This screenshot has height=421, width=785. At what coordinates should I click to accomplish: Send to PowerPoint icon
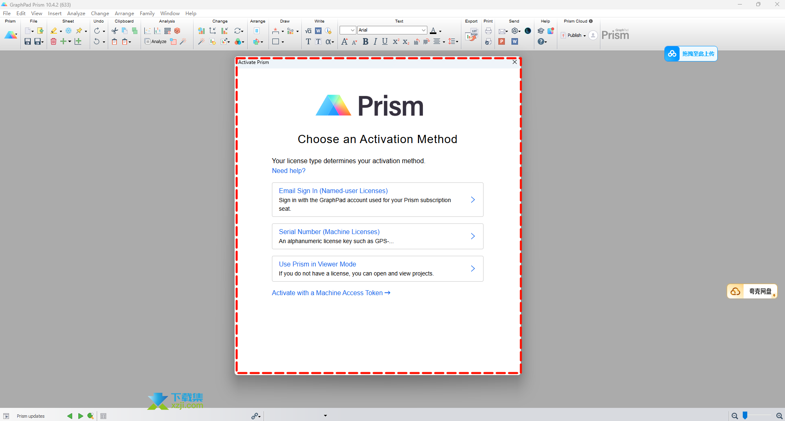click(x=502, y=41)
